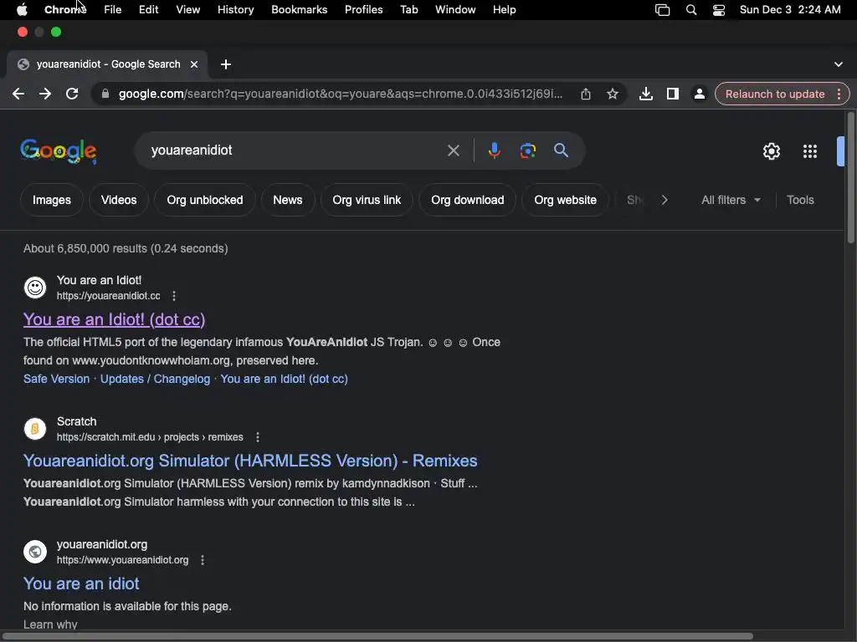
Task: Open the Window menu
Action: (x=455, y=10)
